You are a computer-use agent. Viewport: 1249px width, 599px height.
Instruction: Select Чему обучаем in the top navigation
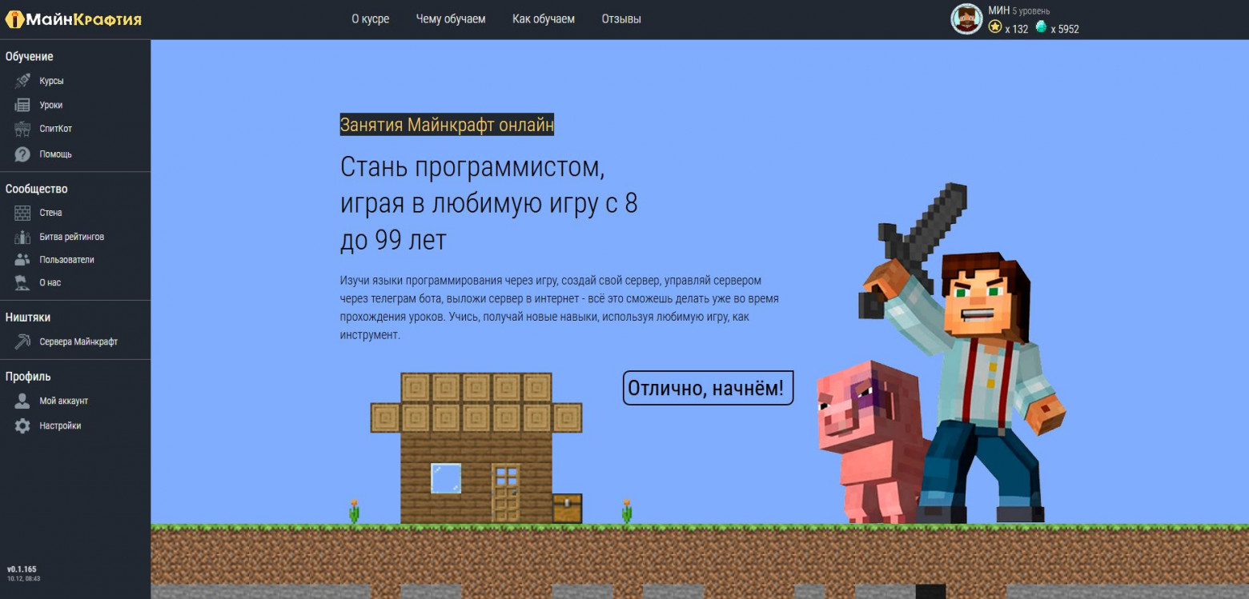pos(449,18)
